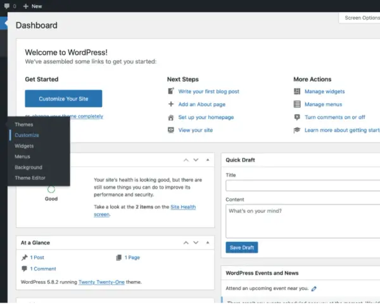Open the comments bubble icon in admin bar
Viewport: 380px width, 304px height.
(x=7, y=6)
